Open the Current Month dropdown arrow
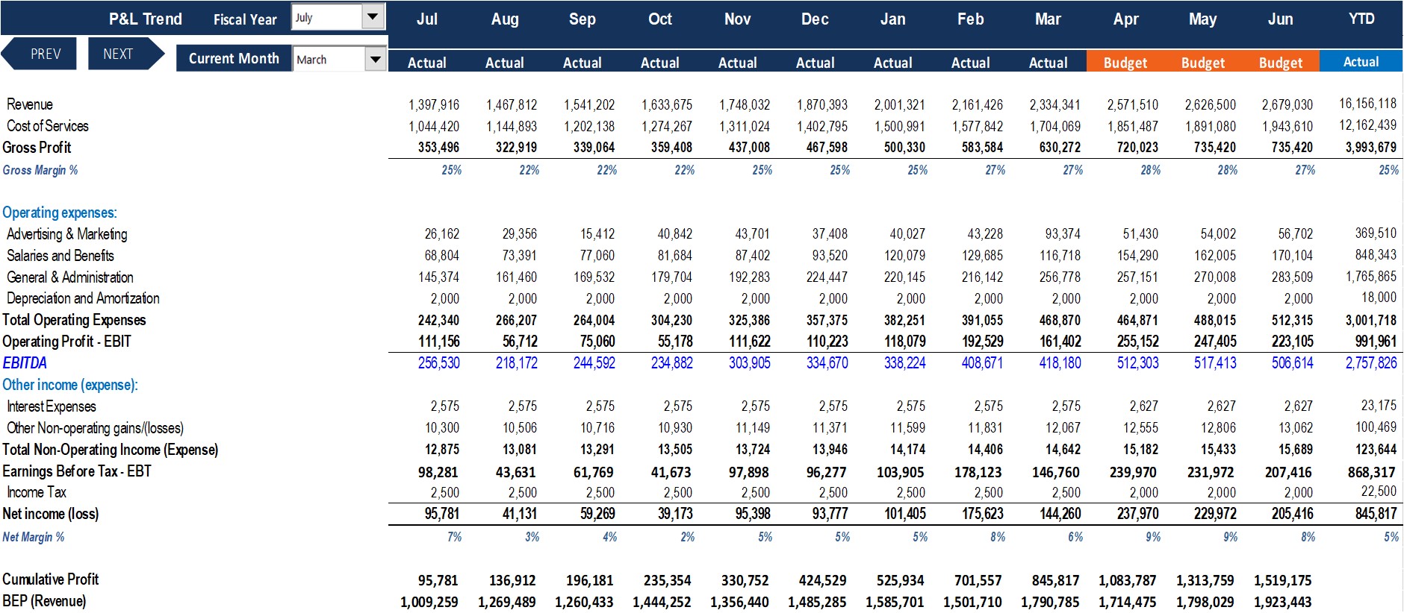Image resolution: width=1404 pixels, height=613 pixels. 375,59
